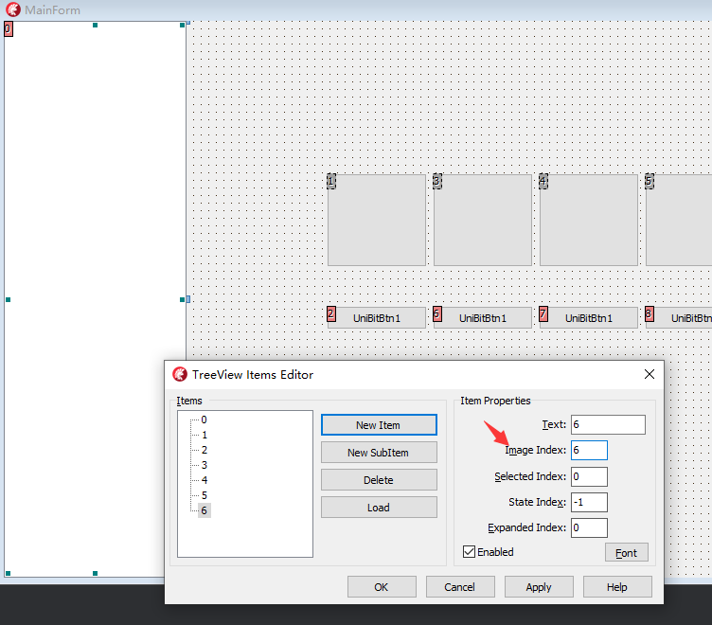Click the New SubItem button
This screenshot has height=625, width=712.
(x=379, y=453)
